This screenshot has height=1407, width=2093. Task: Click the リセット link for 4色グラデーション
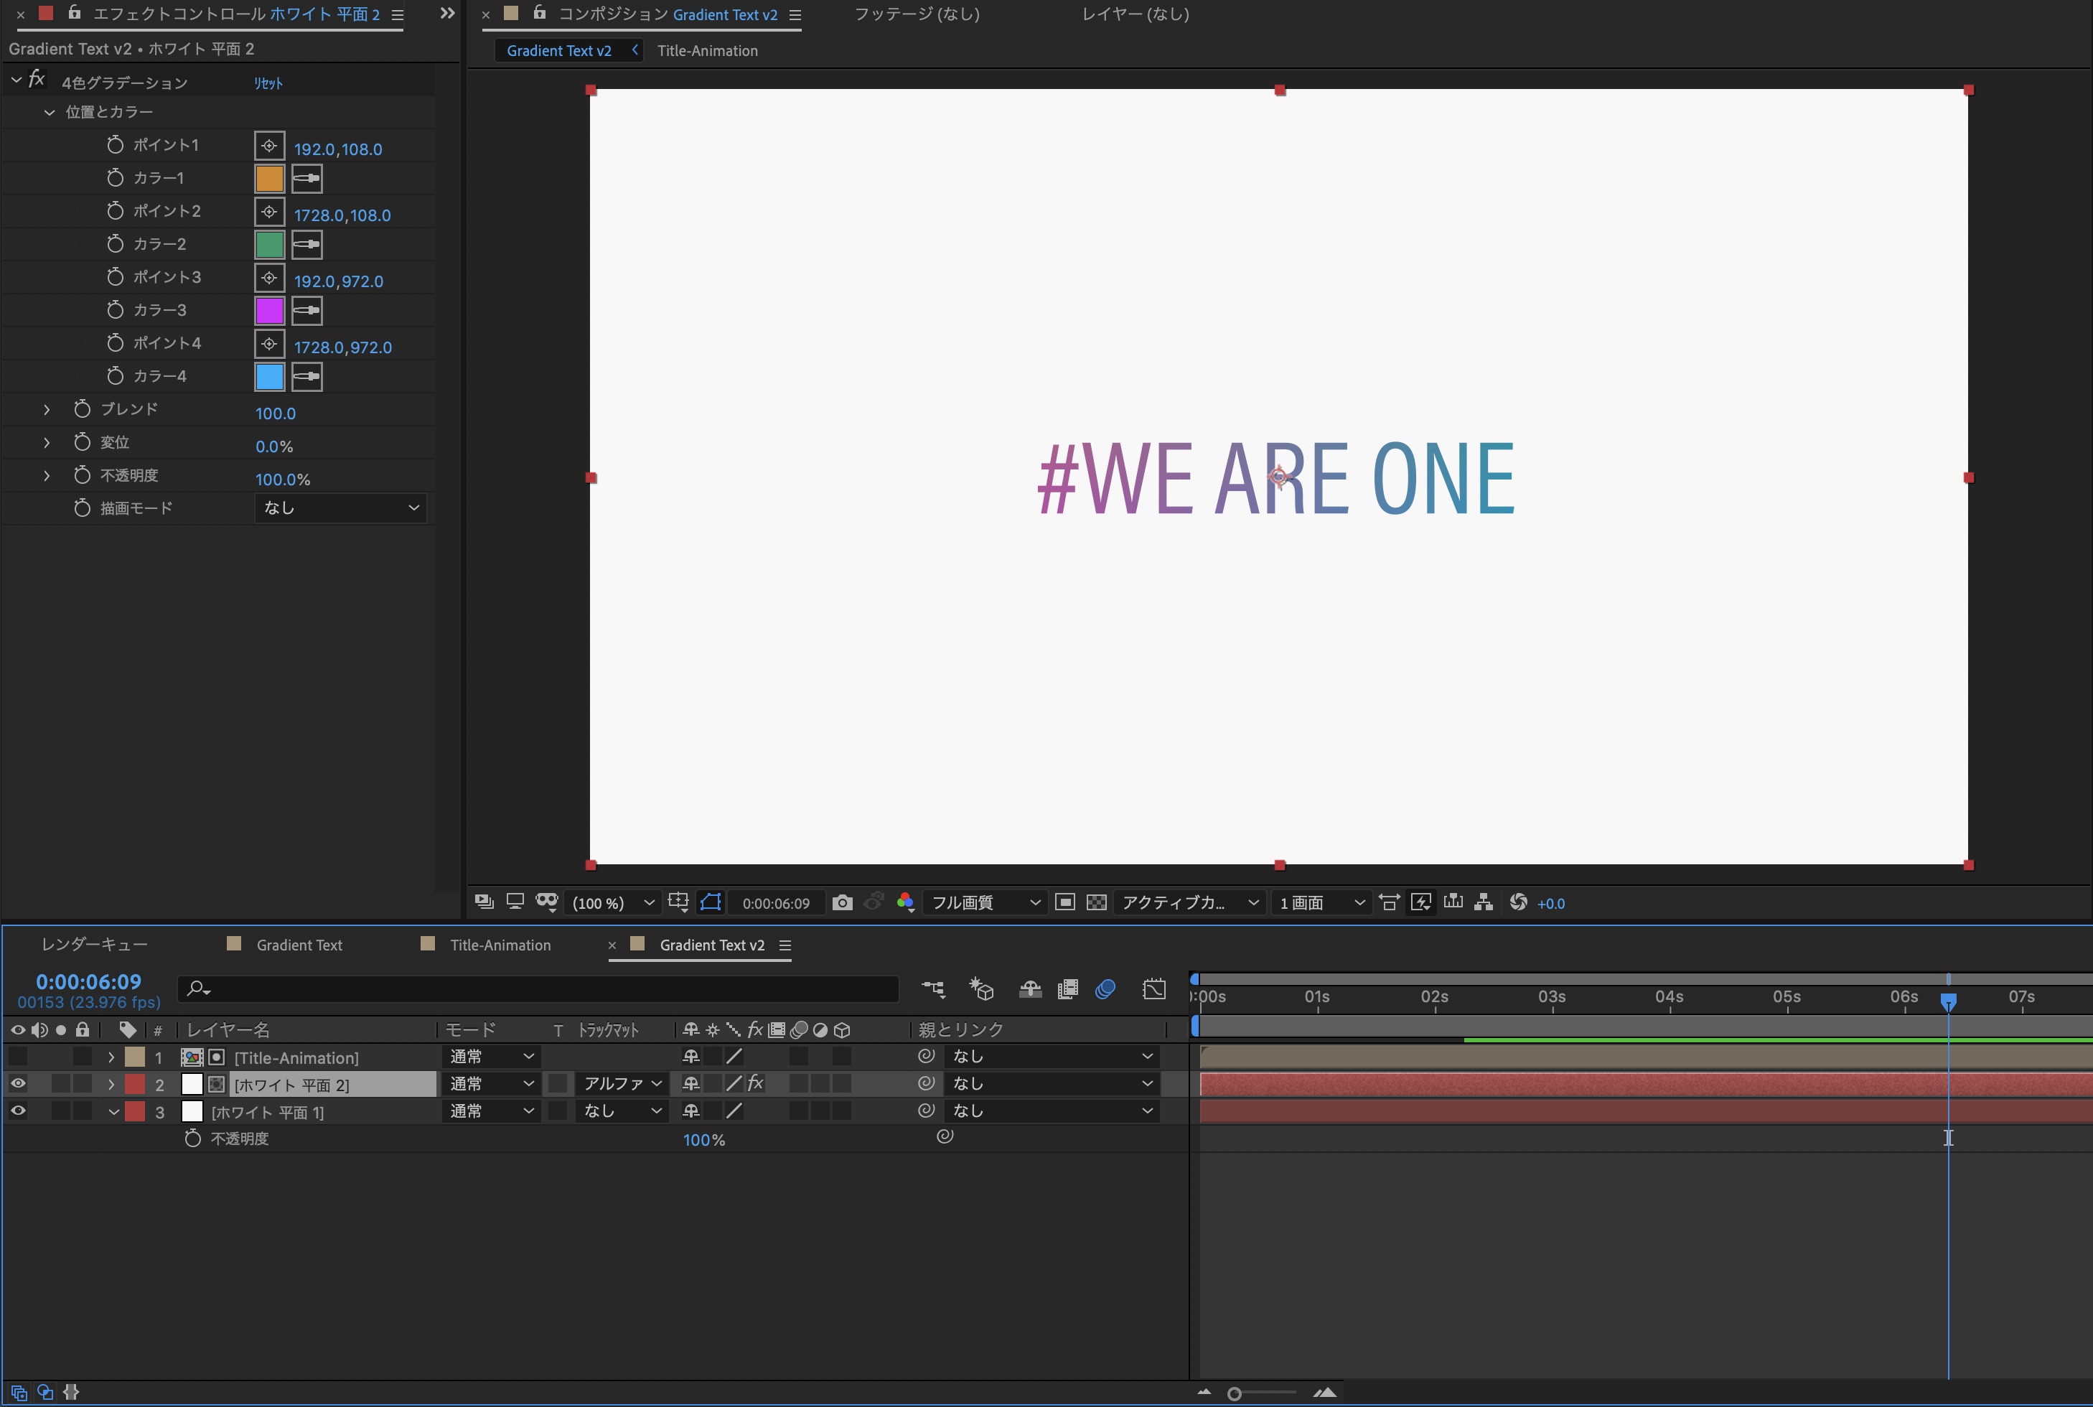267,83
